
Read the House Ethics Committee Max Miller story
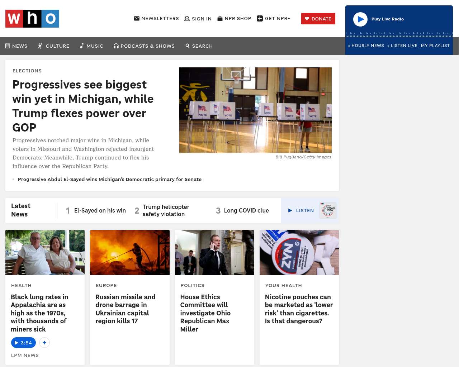[205, 313]
